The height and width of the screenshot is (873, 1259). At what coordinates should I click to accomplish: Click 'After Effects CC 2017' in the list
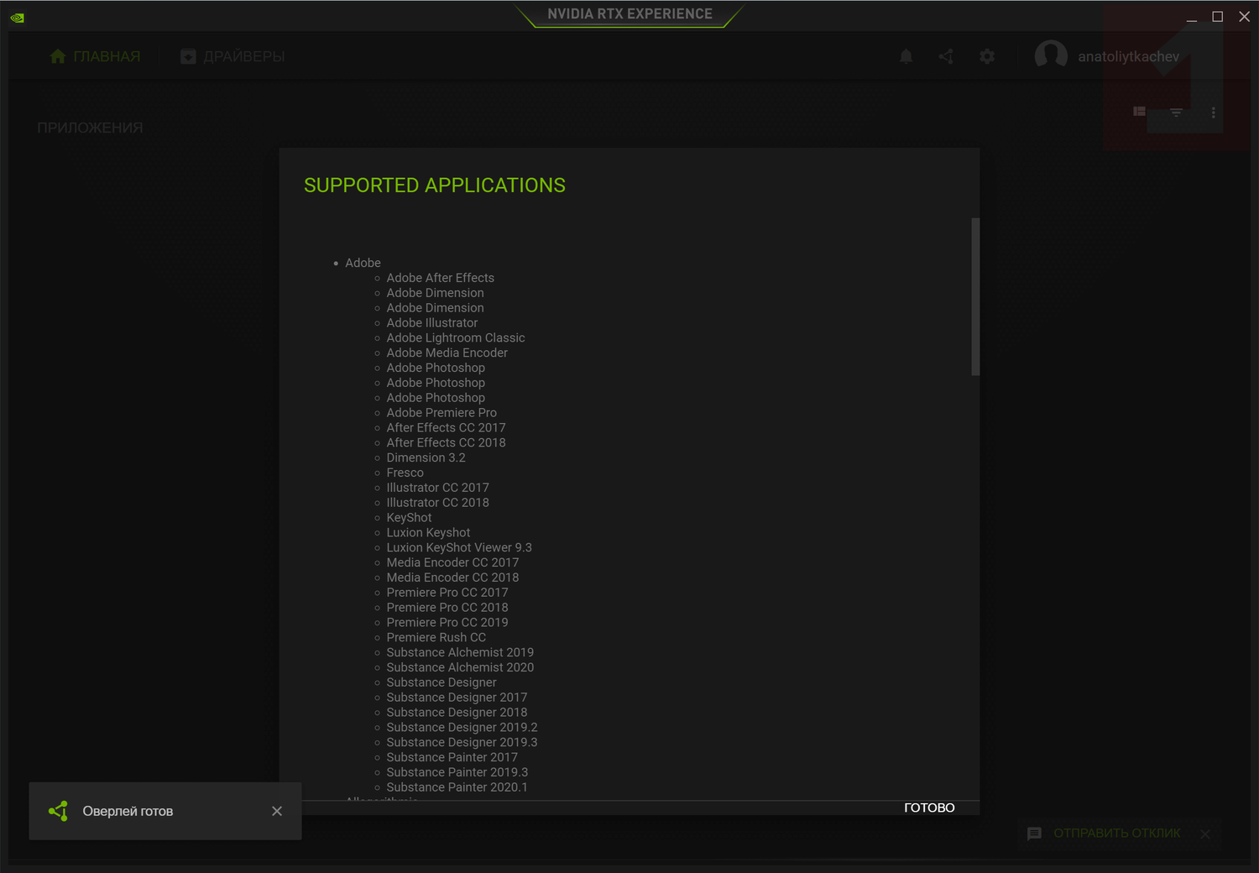(x=447, y=428)
